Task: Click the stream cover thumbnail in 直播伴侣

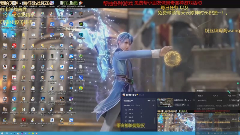Action: 165,102
